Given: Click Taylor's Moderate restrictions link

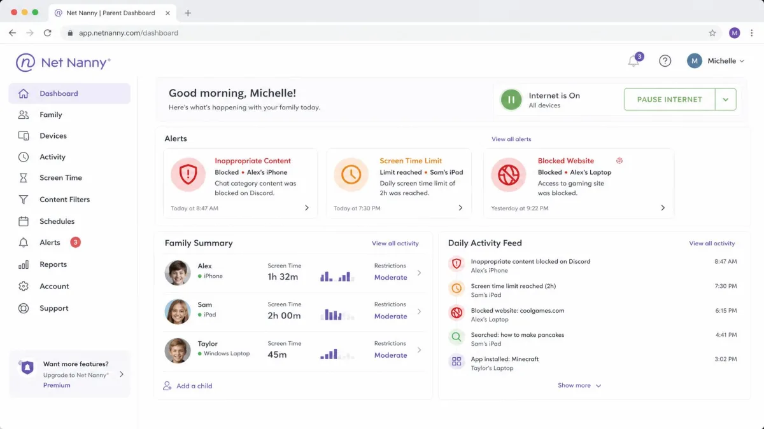Looking at the screenshot, I should 391,355.
